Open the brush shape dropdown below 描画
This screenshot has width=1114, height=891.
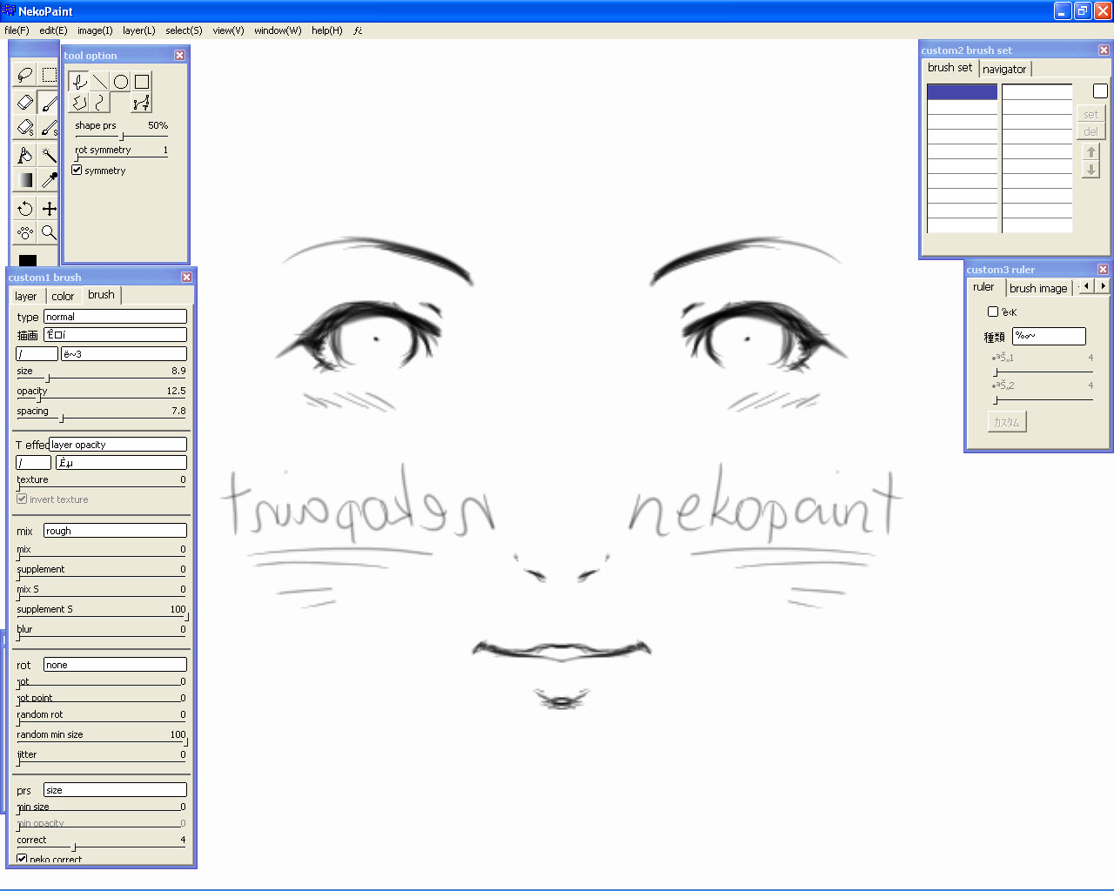124,354
